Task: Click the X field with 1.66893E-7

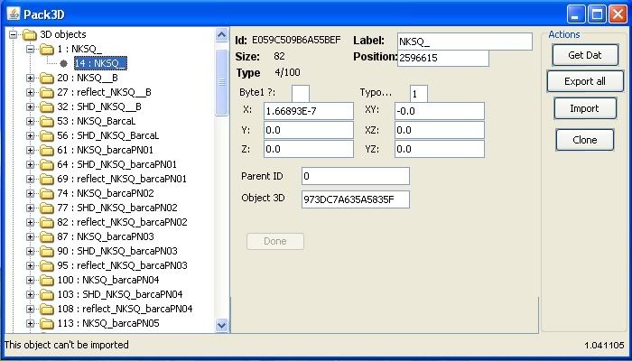Action: [x=309, y=111]
